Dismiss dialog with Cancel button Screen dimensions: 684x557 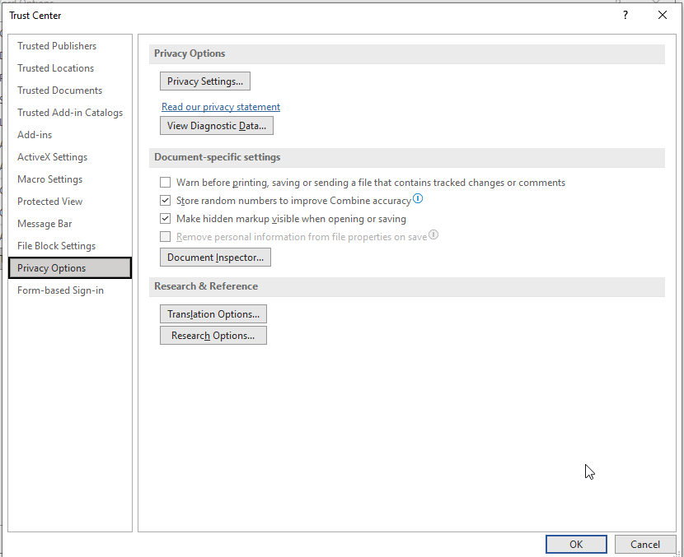[x=645, y=545]
